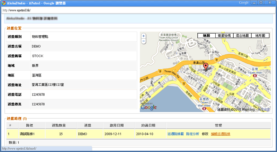Open the 巡邏路線圖 link
The height and width of the screenshot is (152, 277).
click(x=176, y=134)
